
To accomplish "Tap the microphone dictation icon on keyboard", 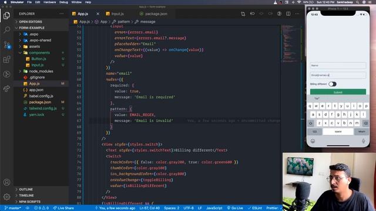I will [x=363, y=141].
